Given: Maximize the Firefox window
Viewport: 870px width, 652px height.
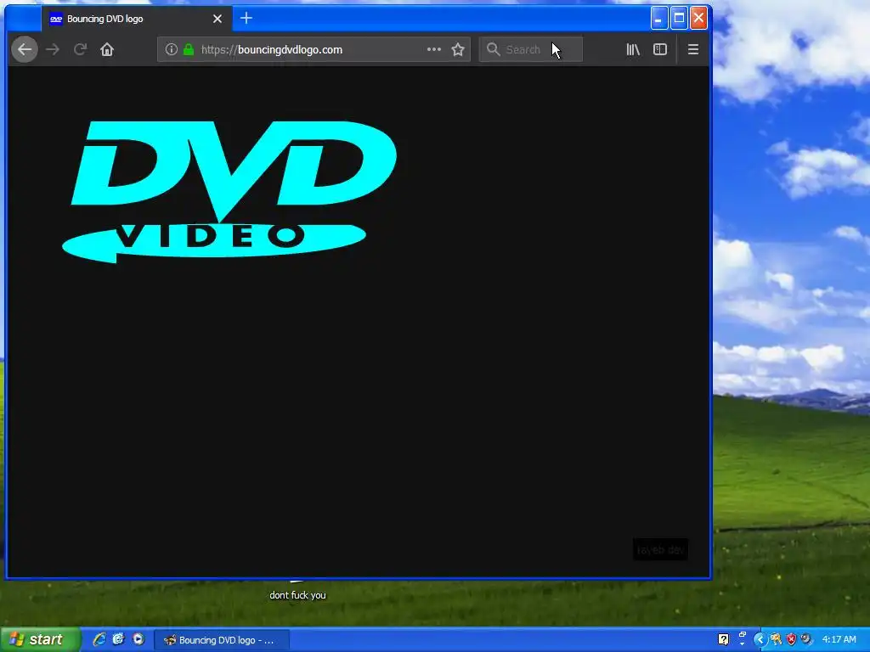Looking at the screenshot, I should (x=679, y=19).
